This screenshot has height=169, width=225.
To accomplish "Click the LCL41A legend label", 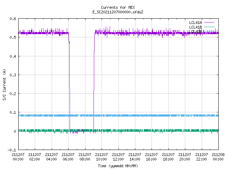I will [195, 23].
